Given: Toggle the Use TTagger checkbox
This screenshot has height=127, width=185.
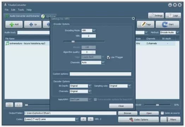Looking at the screenshot, I should pos(108,57).
